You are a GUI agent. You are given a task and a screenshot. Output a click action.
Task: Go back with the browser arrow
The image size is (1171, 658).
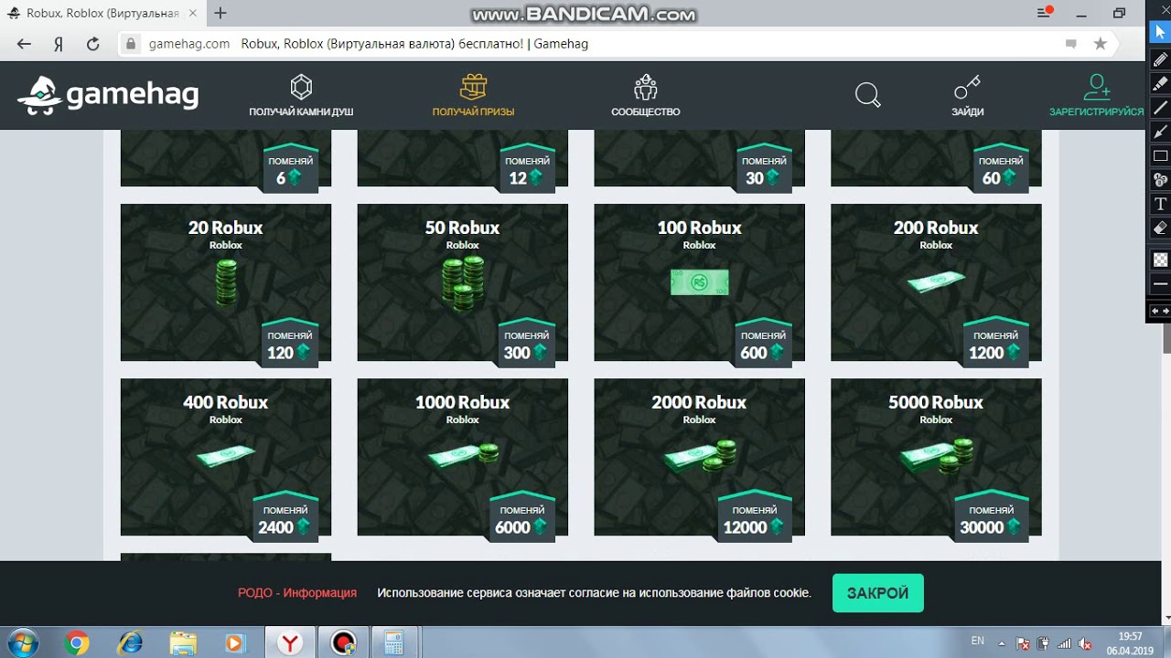(x=24, y=44)
